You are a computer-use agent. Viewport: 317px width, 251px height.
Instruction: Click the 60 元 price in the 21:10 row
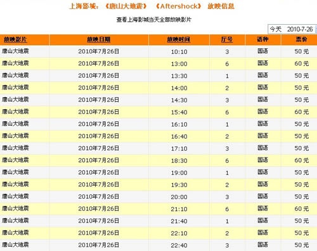click(x=302, y=208)
